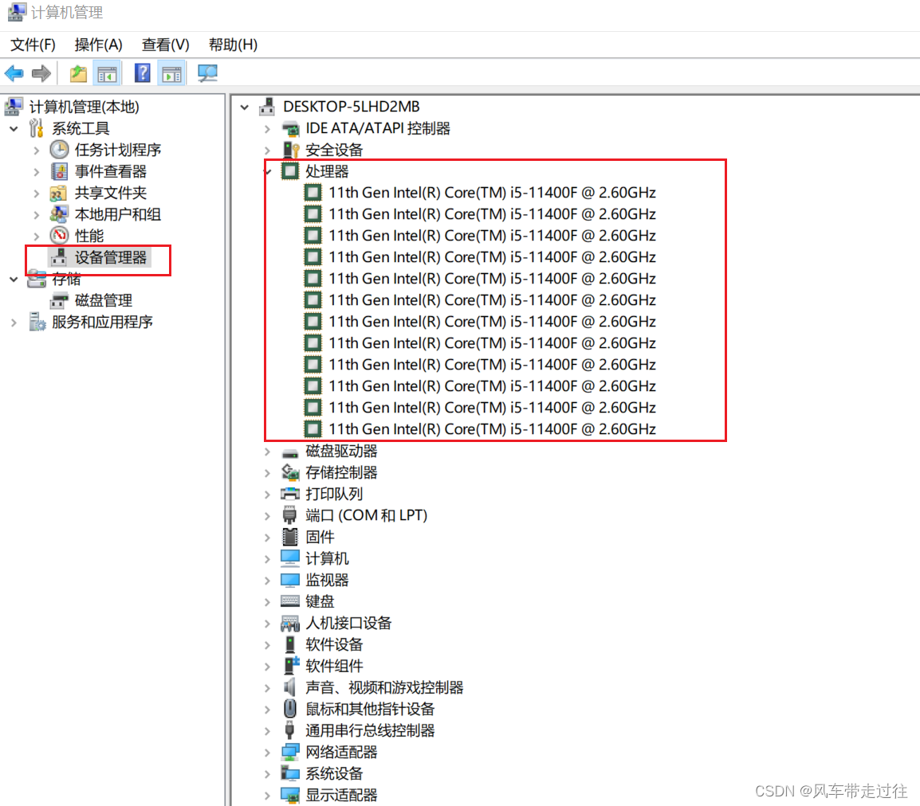Click the mouse devices icon
920x806 pixels.
(290, 709)
